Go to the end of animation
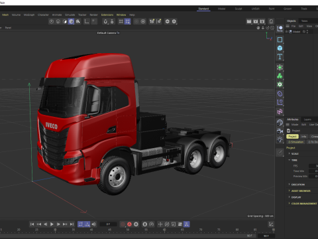This screenshot has width=318, height=239. [x=72, y=224]
